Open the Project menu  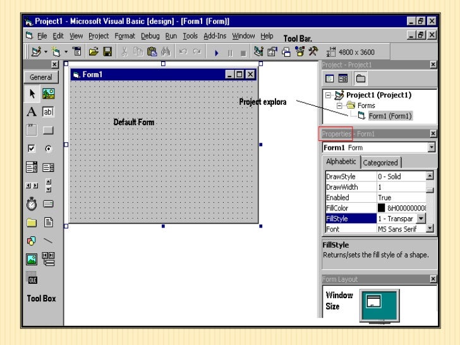point(99,36)
